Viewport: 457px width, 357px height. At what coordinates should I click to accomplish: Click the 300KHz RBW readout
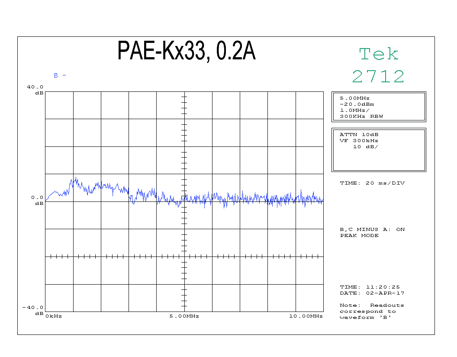pyautogui.click(x=361, y=117)
